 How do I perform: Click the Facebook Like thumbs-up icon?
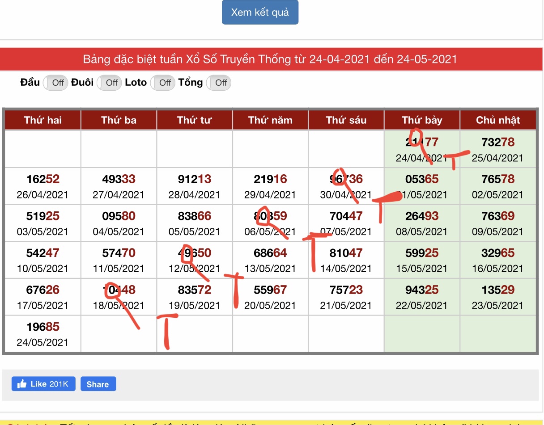pos(21,384)
